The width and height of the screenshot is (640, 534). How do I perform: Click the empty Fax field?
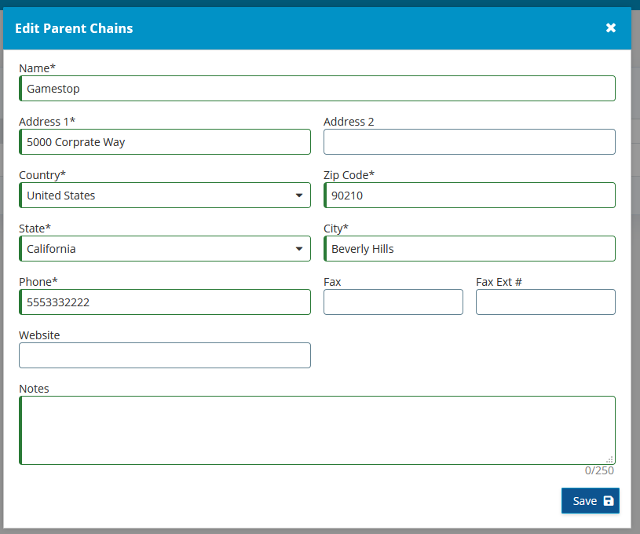pos(393,302)
